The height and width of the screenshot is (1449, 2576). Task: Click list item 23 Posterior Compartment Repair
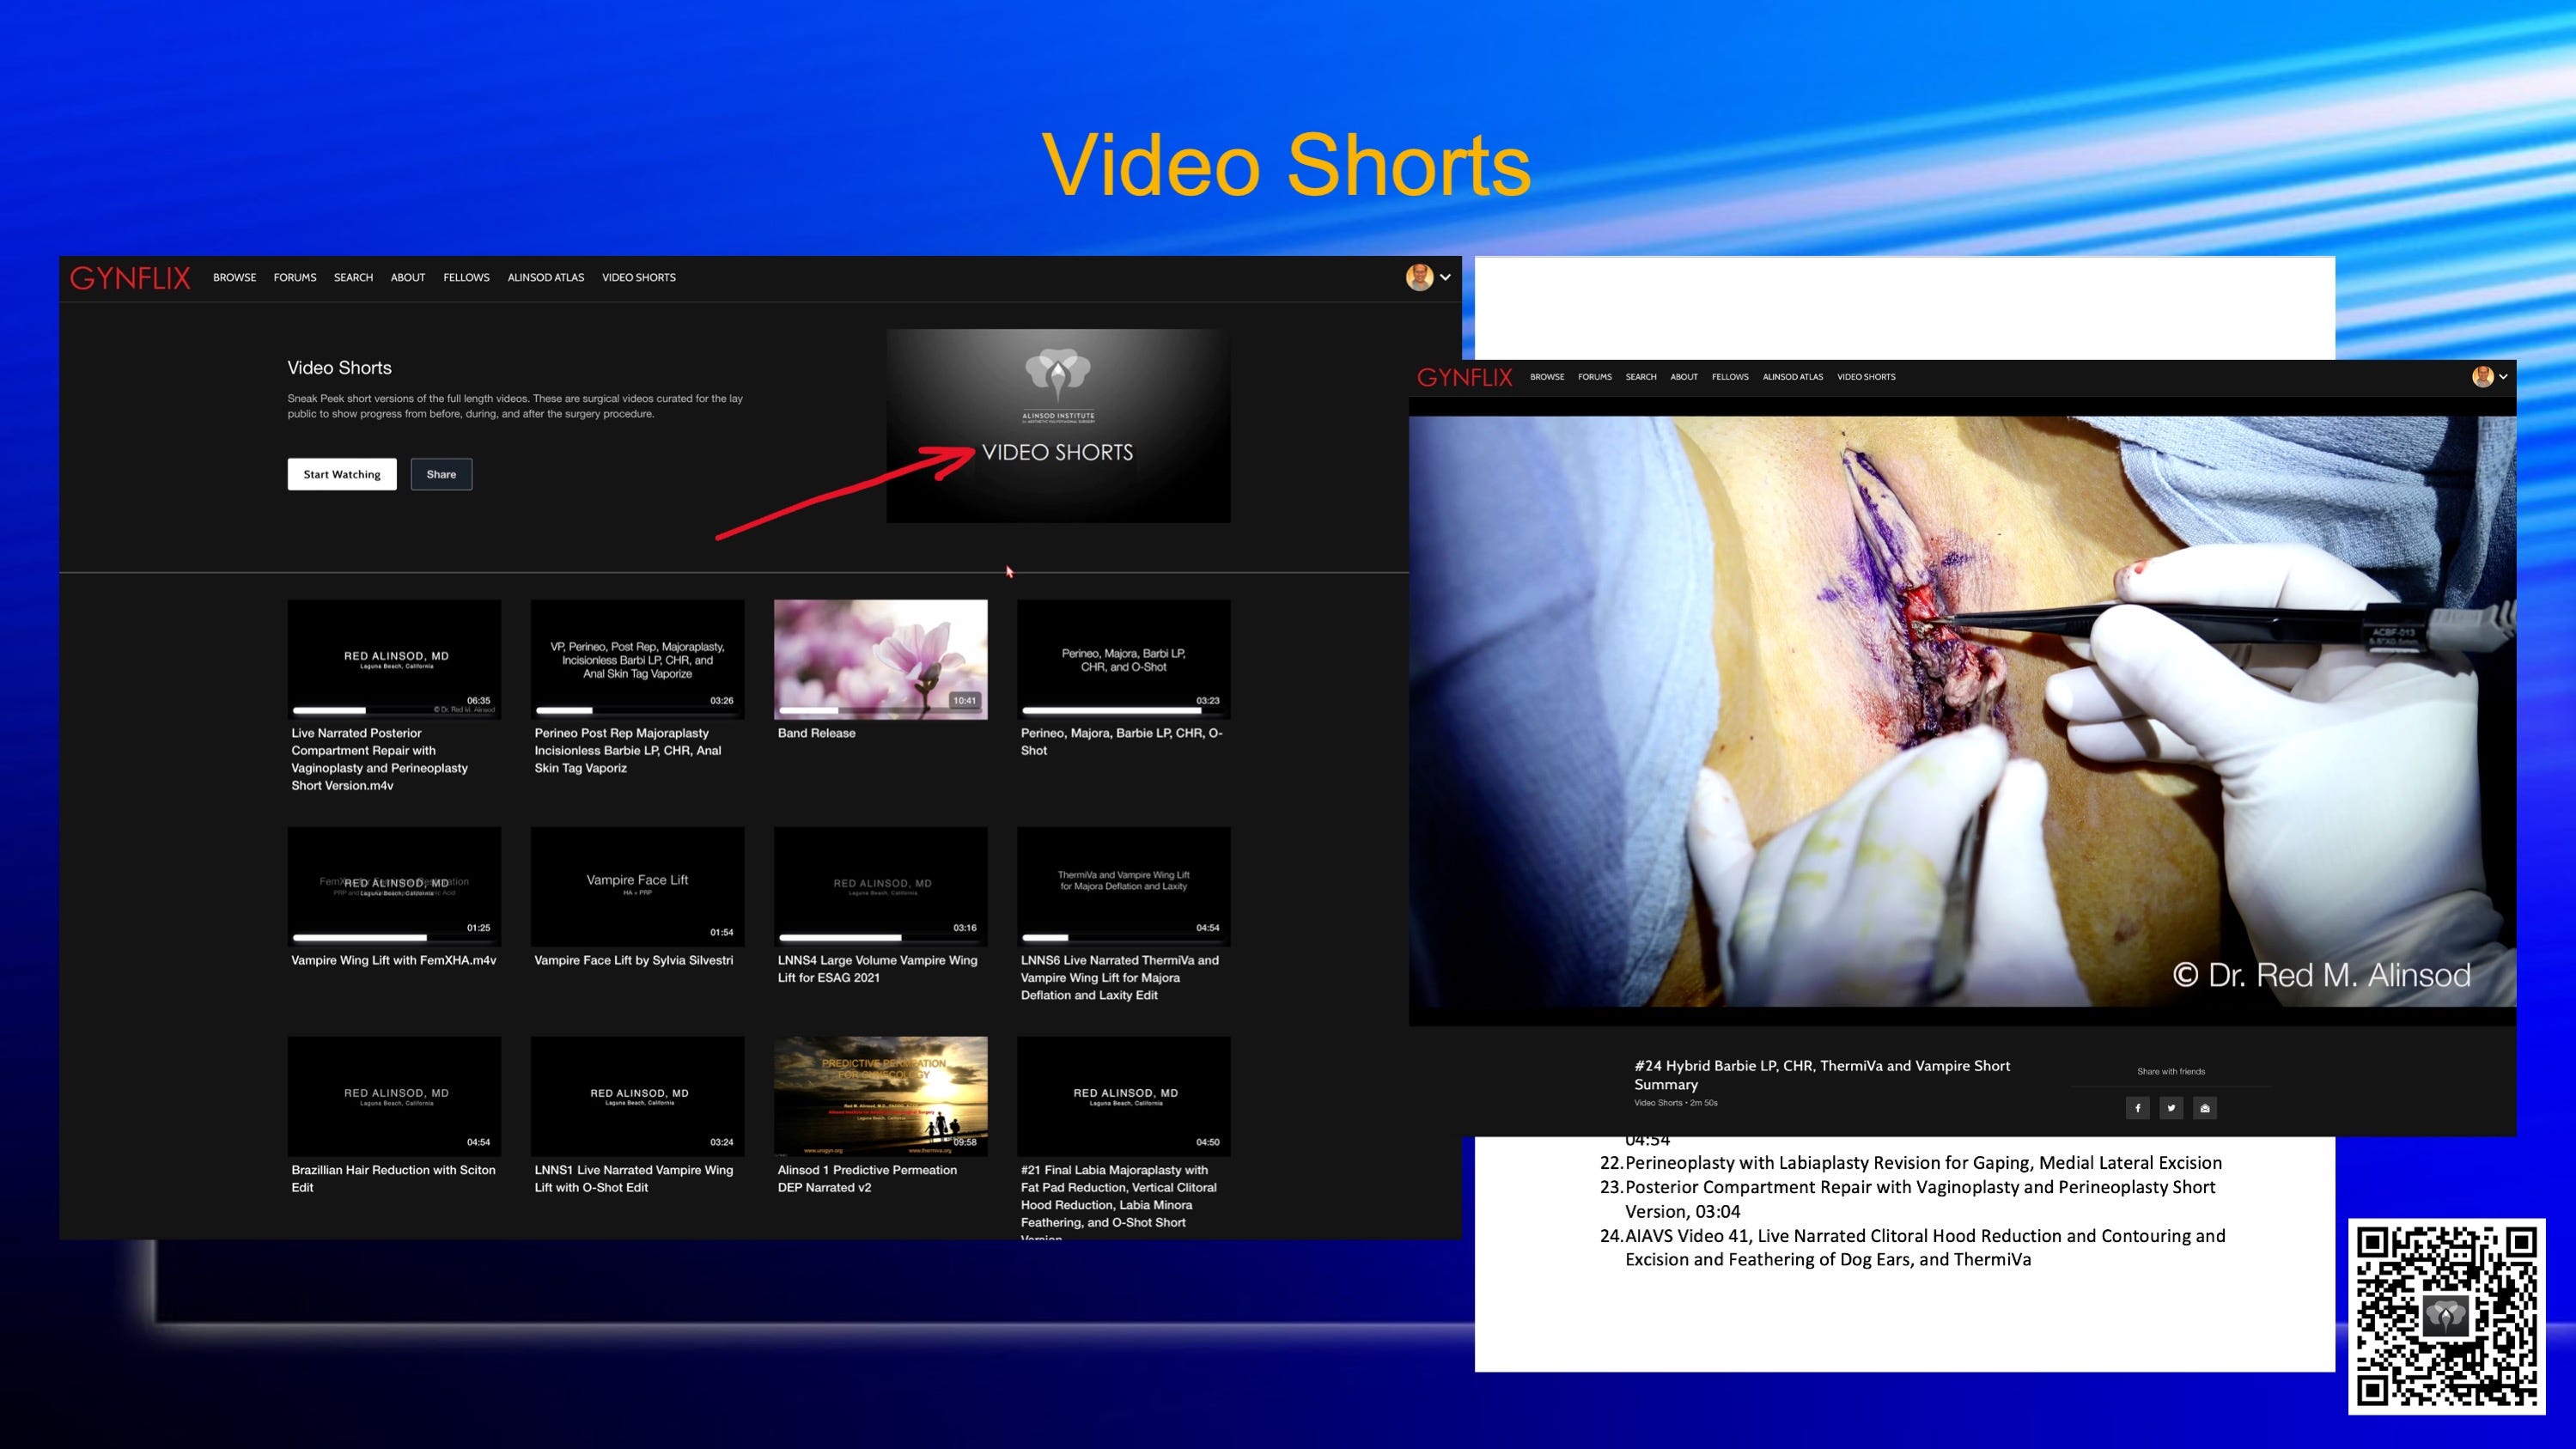click(x=1907, y=1199)
